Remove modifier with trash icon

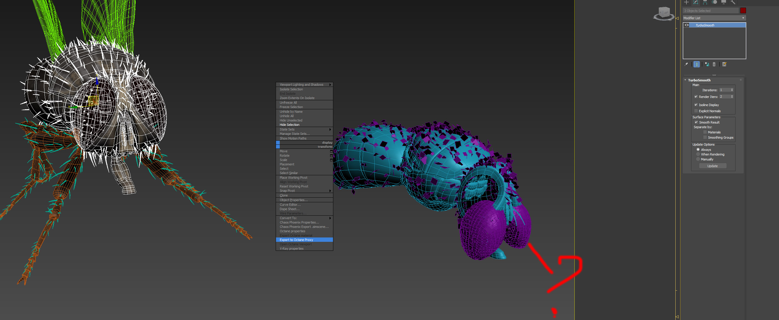click(x=714, y=64)
